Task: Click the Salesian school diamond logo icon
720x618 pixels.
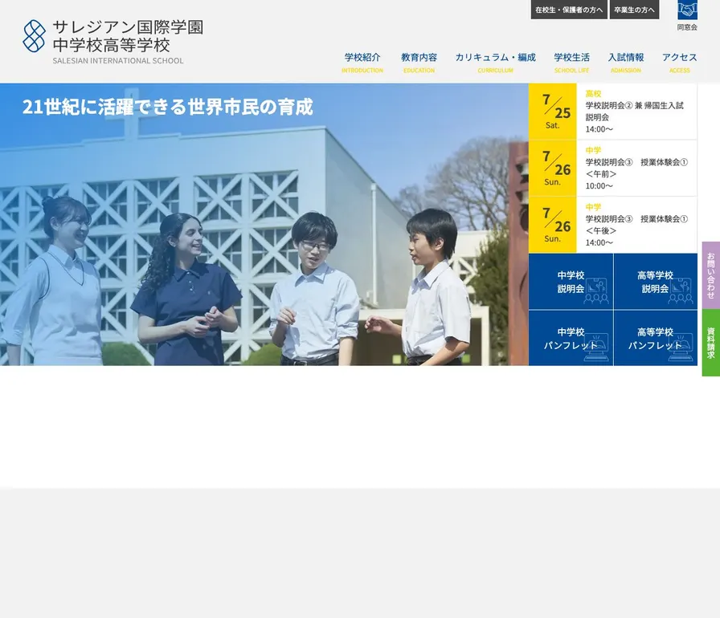Action: tap(35, 36)
